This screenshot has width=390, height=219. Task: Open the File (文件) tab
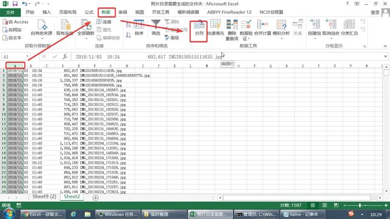pyautogui.click(x=10, y=12)
